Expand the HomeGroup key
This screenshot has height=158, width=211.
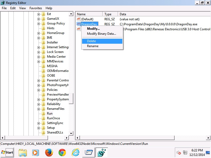click(39, 33)
